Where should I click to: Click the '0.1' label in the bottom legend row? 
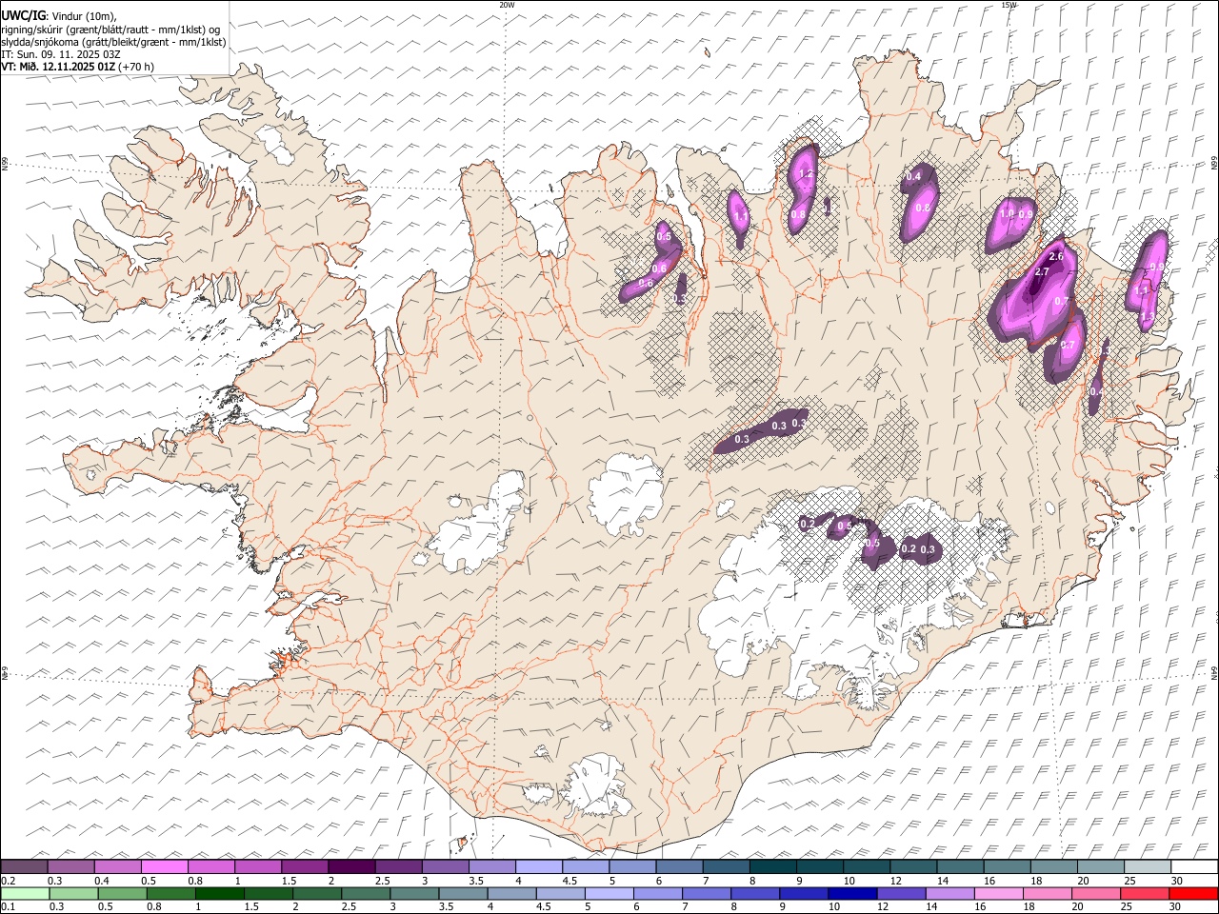pyautogui.click(x=7, y=906)
